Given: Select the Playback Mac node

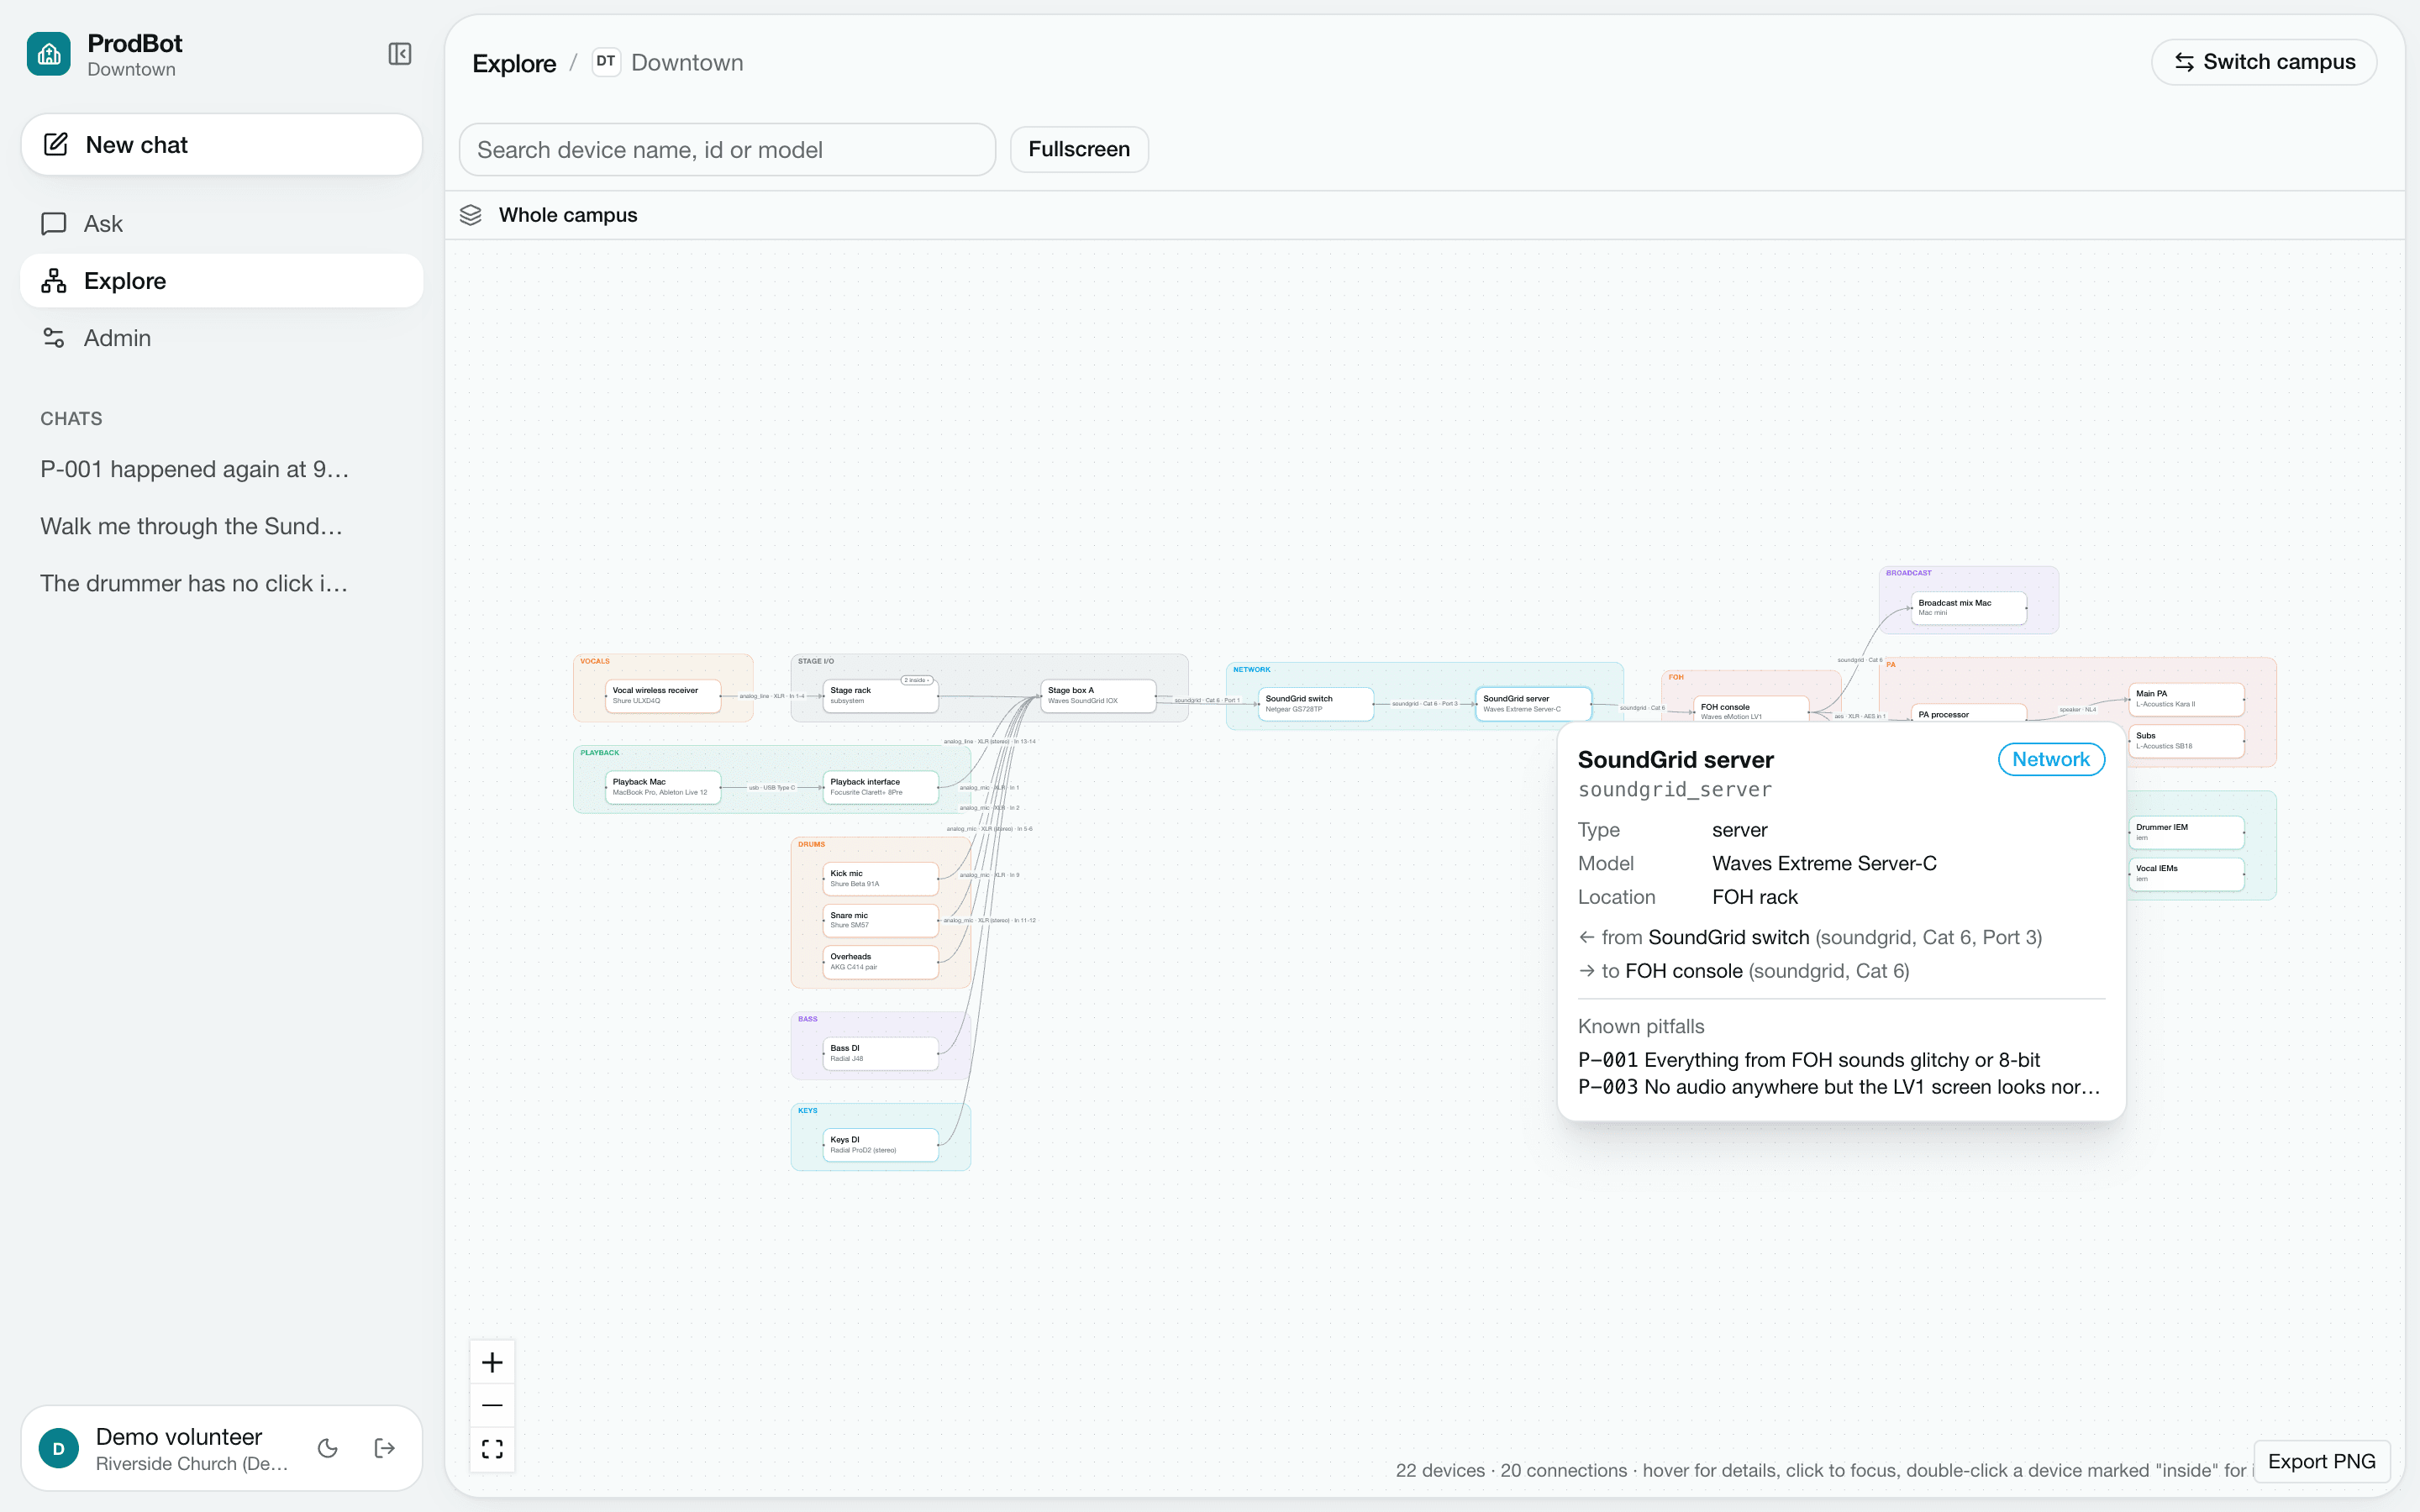Looking at the screenshot, I should (x=662, y=787).
